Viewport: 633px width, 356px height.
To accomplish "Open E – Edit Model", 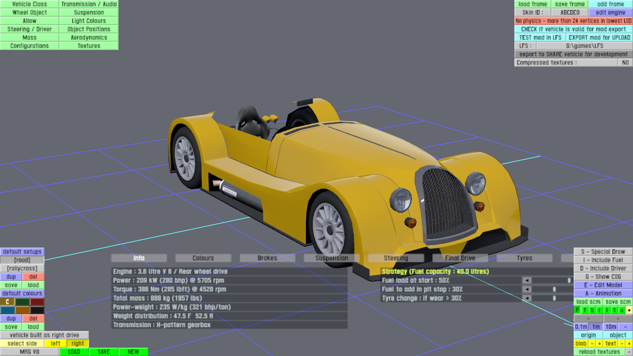I will [x=603, y=285].
